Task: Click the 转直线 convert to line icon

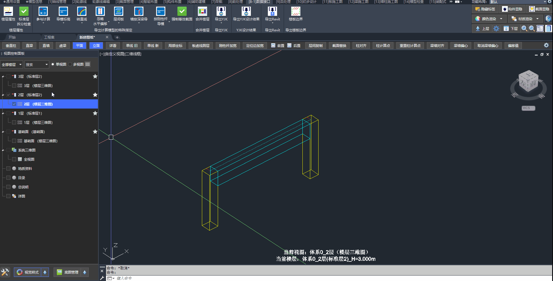Action: click(82, 12)
